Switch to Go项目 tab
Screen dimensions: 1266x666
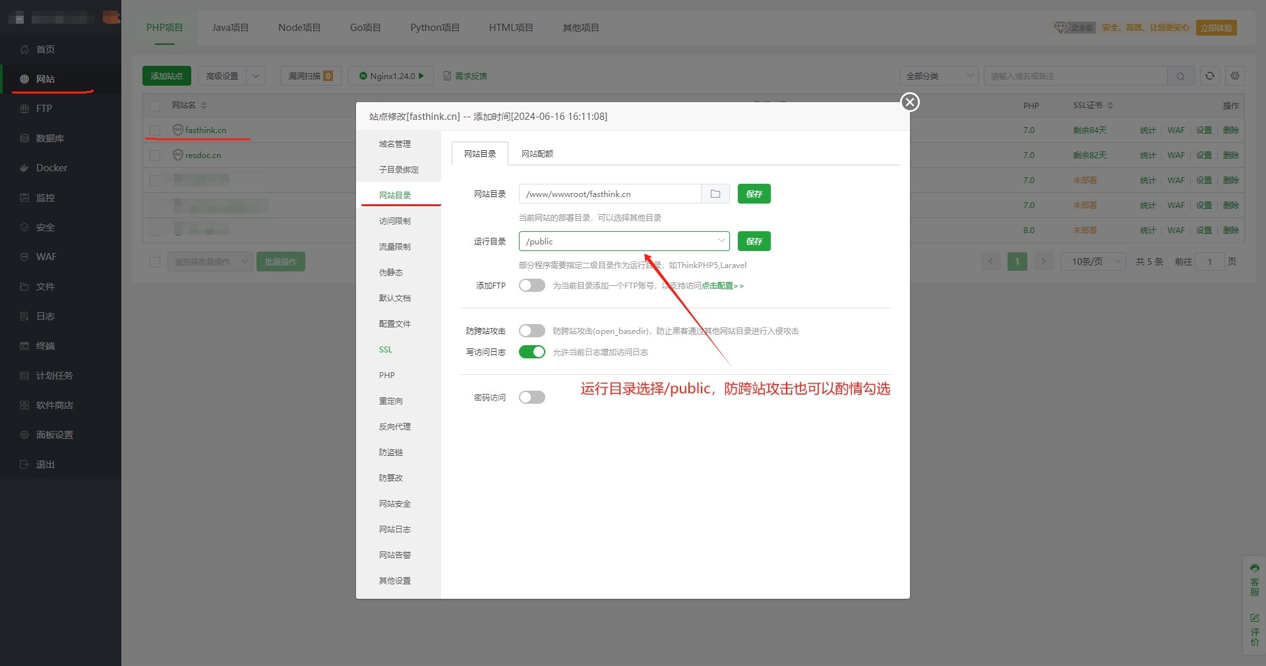365,28
